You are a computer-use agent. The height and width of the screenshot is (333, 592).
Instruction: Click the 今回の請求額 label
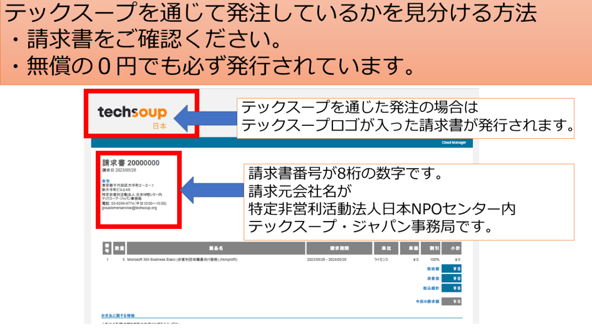427,301
